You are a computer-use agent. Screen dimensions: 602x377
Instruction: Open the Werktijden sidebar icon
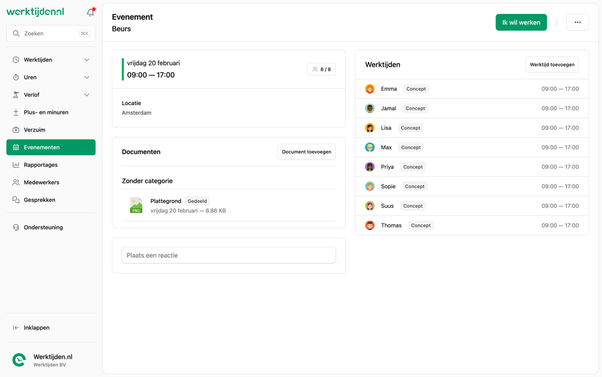click(15, 60)
